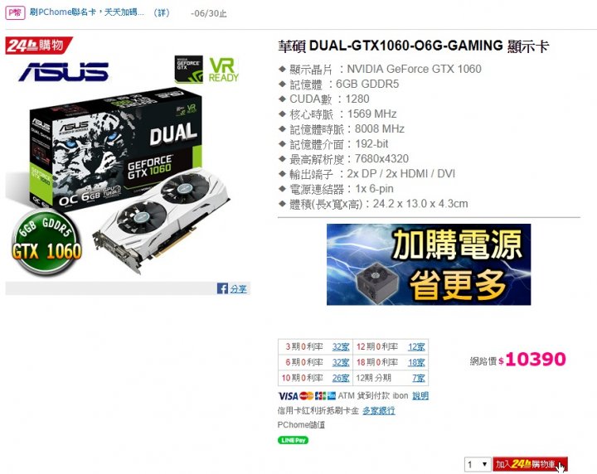The height and width of the screenshot is (474, 597).
Task: Open the PChome co-branded card promo link
Action: 87,12
